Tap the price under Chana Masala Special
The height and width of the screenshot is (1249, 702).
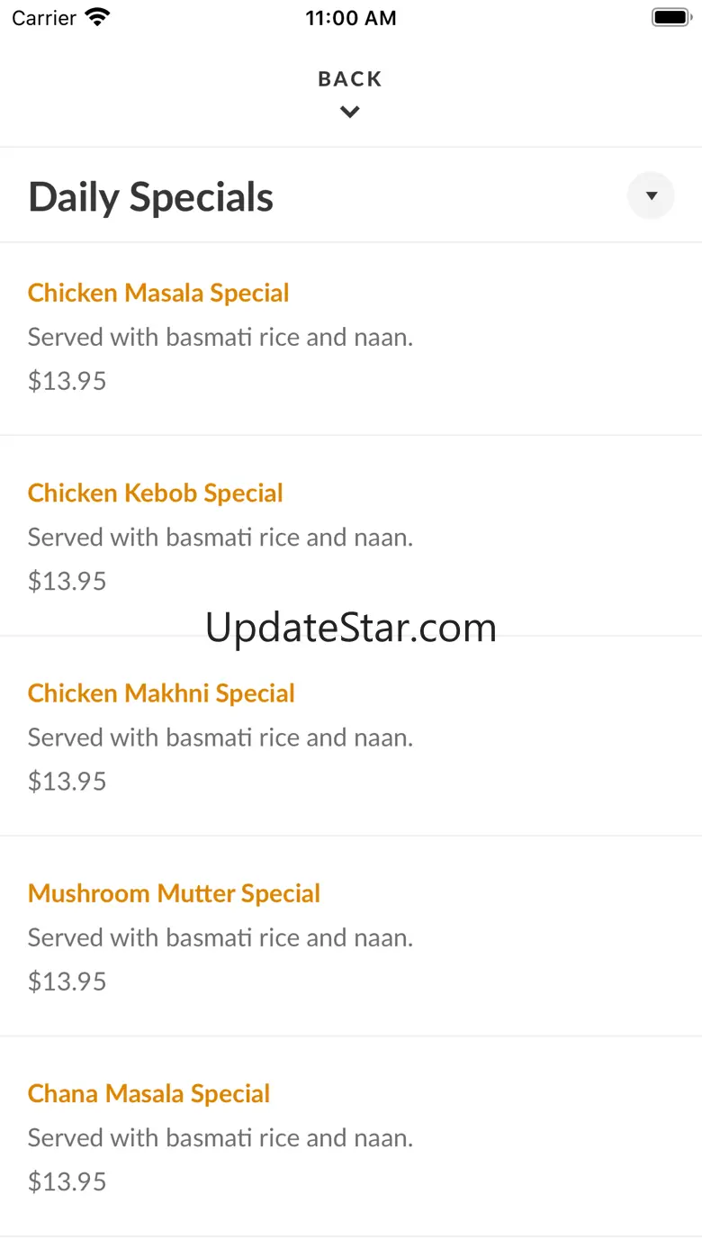(x=67, y=1181)
